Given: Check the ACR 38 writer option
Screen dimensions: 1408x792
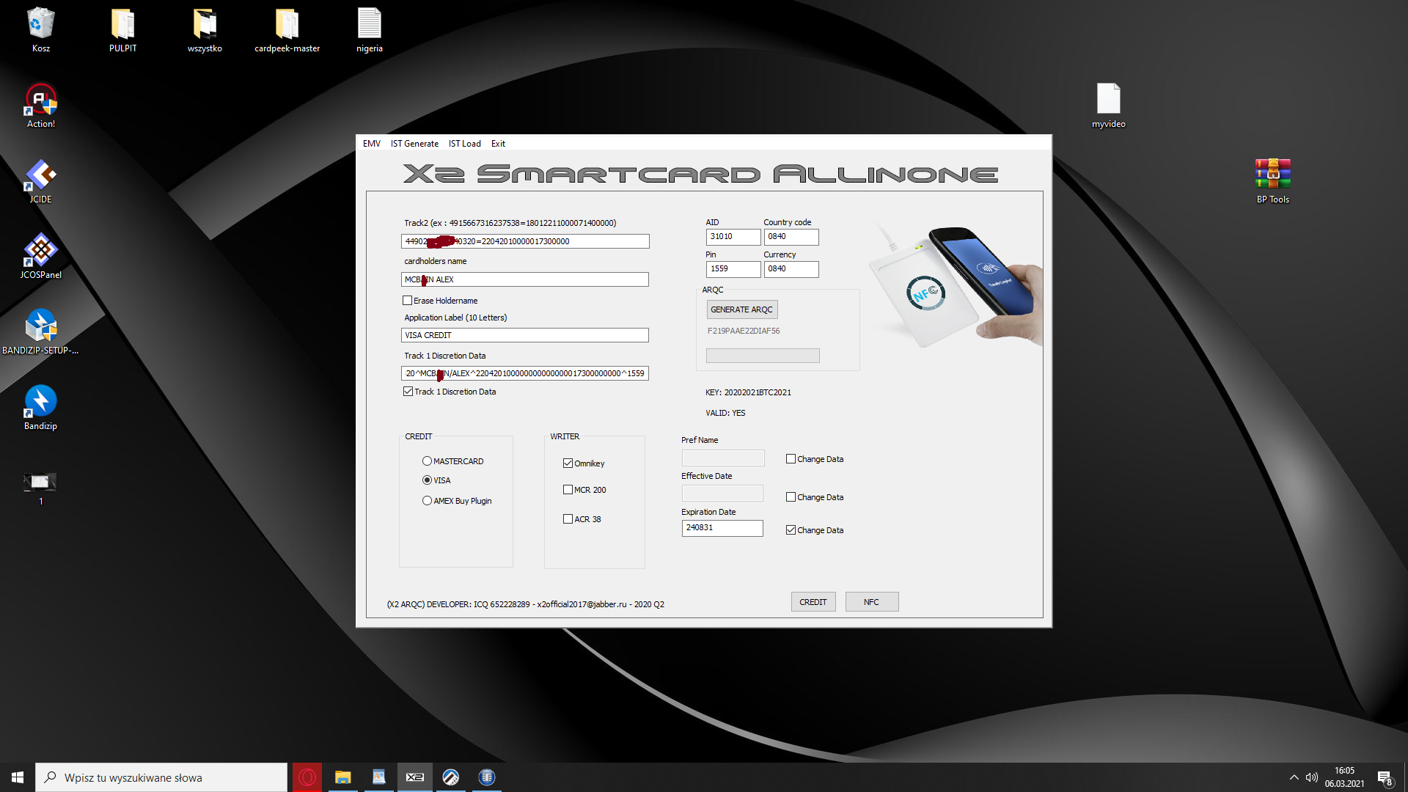Looking at the screenshot, I should (568, 519).
